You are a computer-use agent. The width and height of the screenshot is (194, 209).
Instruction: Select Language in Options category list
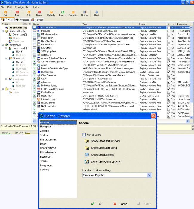[x=46, y=165]
